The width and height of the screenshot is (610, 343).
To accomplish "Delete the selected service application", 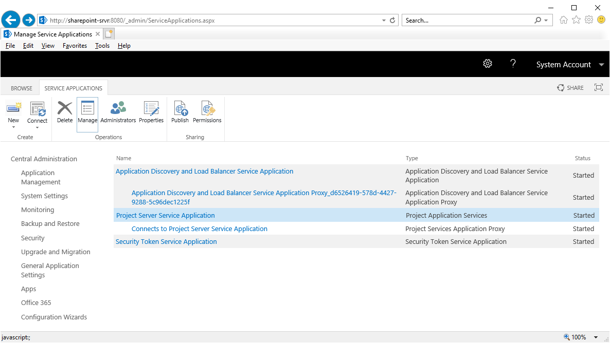I will pyautogui.click(x=65, y=112).
